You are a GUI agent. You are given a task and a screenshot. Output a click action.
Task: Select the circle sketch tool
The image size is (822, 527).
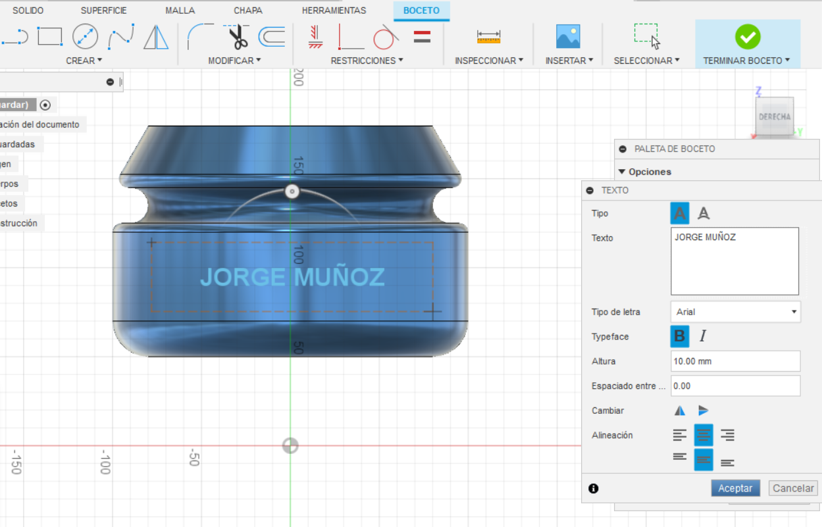[85, 37]
